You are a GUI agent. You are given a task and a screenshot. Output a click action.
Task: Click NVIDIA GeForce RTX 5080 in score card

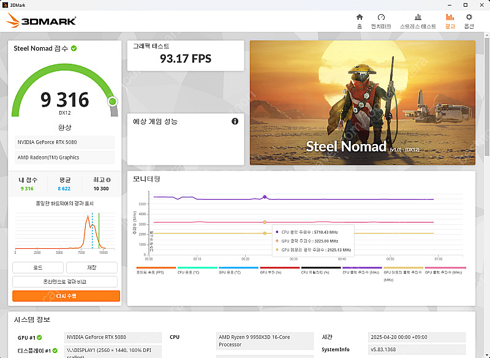pyautogui.click(x=65, y=142)
